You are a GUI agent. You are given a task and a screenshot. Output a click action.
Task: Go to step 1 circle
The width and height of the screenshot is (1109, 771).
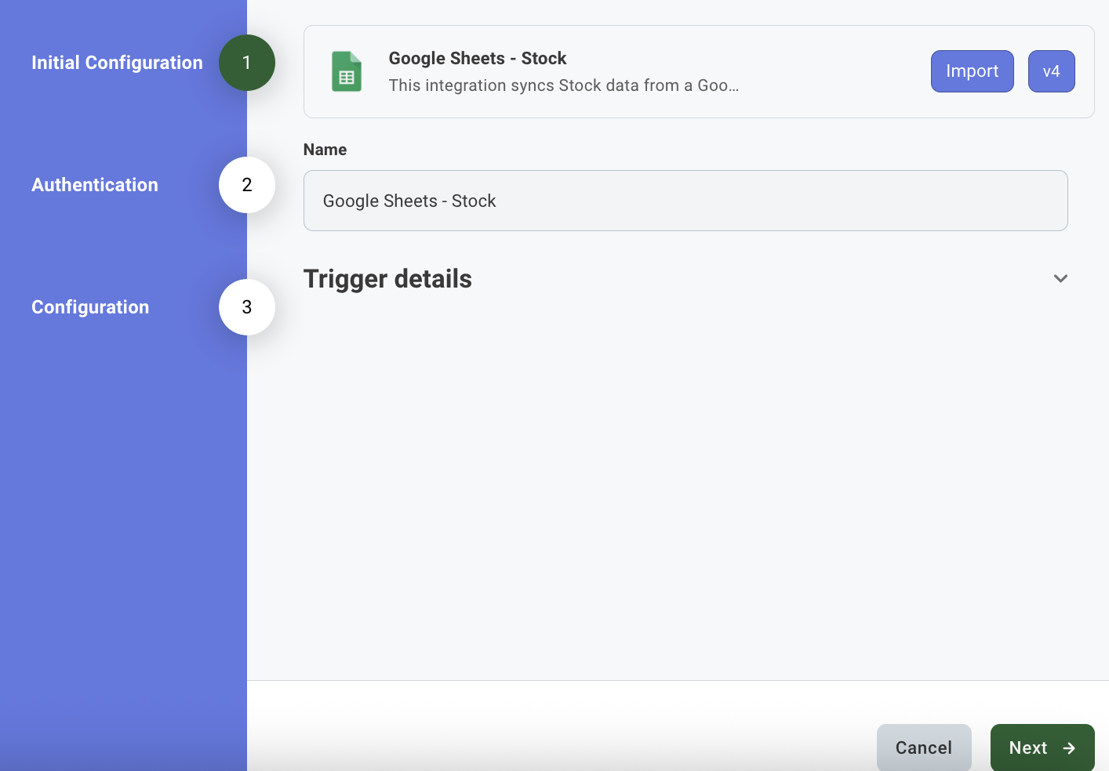[247, 63]
